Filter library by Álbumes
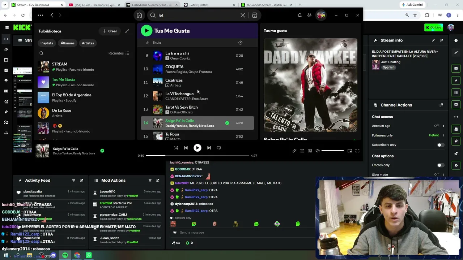Image resolution: width=463 pixels, height=260 pixels. click(68, 43)
